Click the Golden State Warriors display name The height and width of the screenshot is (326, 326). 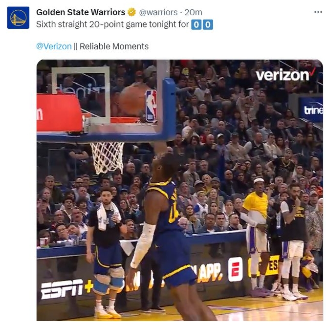pyautogui.click(x=81, y=12)
